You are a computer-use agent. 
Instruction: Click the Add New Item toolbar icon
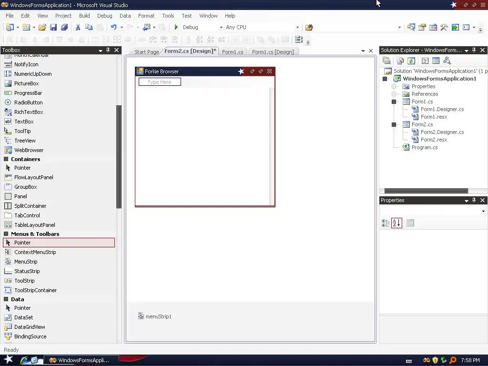tap(26, 27)
